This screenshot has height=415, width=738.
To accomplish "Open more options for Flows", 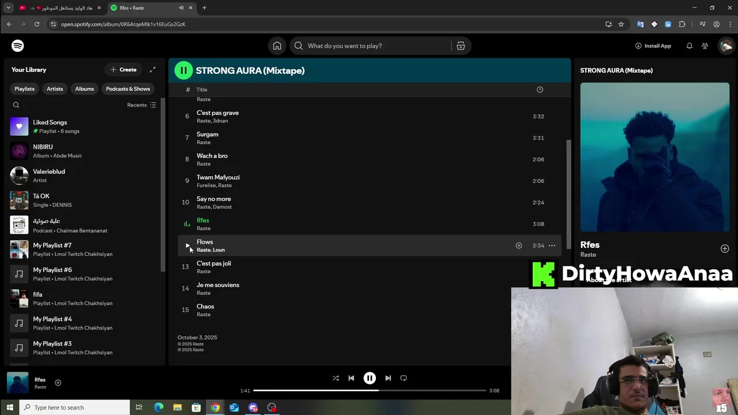I will click(x=552, y=246).
